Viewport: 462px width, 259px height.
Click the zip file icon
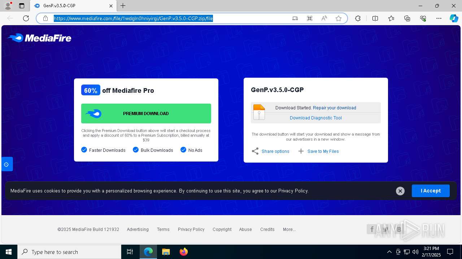tap(259, 112)
